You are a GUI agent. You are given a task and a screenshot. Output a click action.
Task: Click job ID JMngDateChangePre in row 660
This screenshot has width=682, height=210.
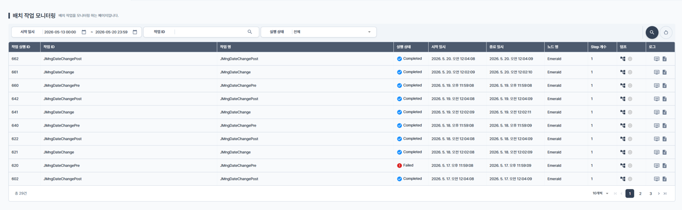[61, 86]
